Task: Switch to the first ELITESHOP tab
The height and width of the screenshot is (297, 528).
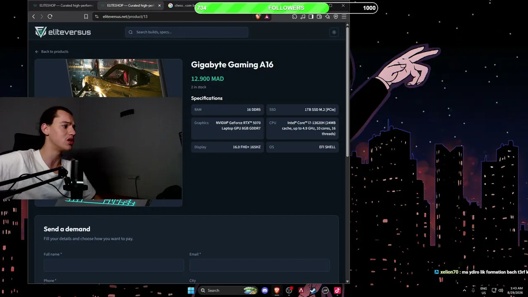Action: click(63, 5)
